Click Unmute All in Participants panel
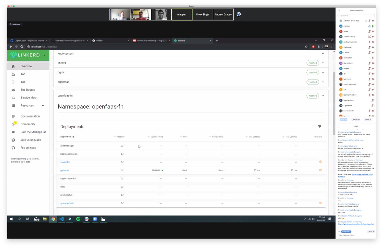 click(356, 120)
